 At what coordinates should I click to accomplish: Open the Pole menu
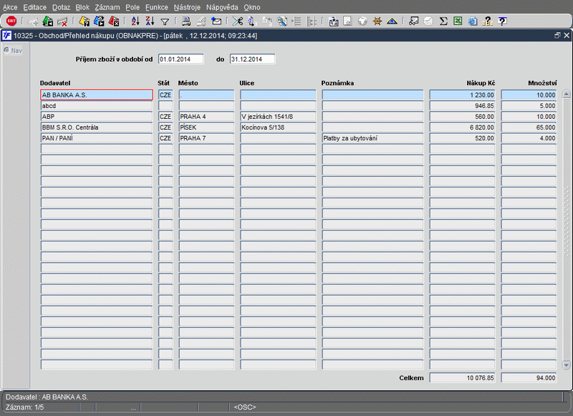pos(133,7)
